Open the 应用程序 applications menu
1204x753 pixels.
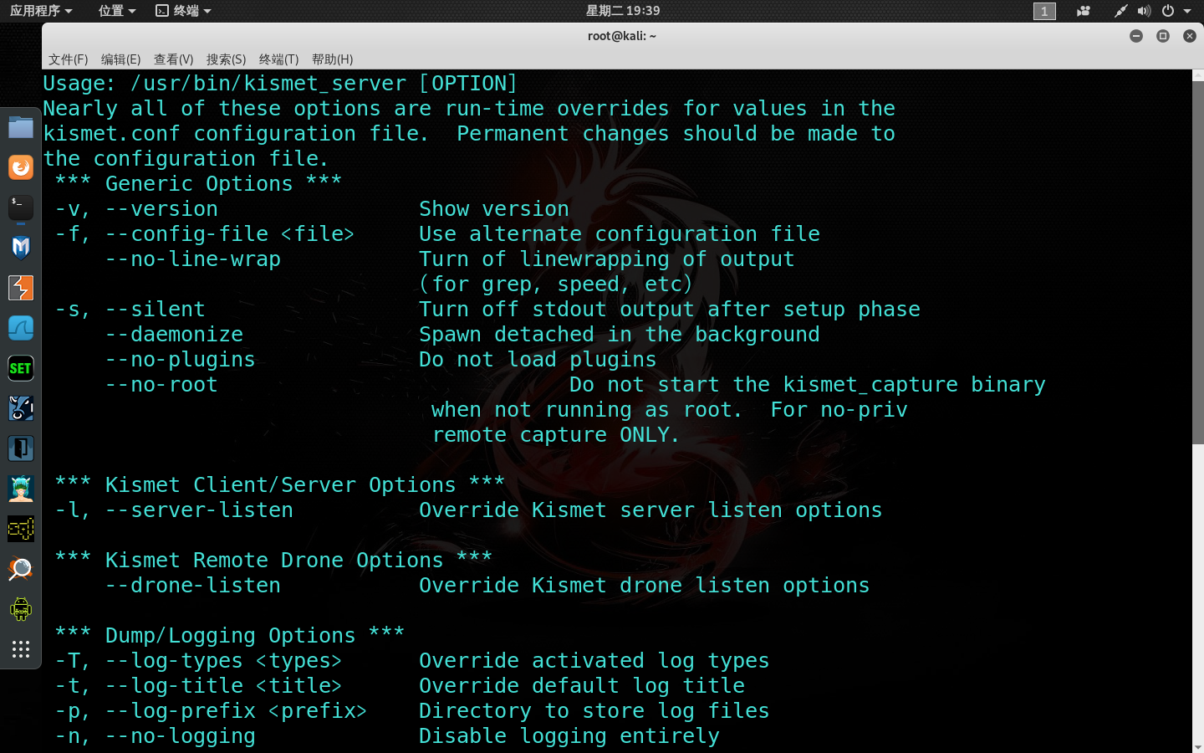pos(41,11)
